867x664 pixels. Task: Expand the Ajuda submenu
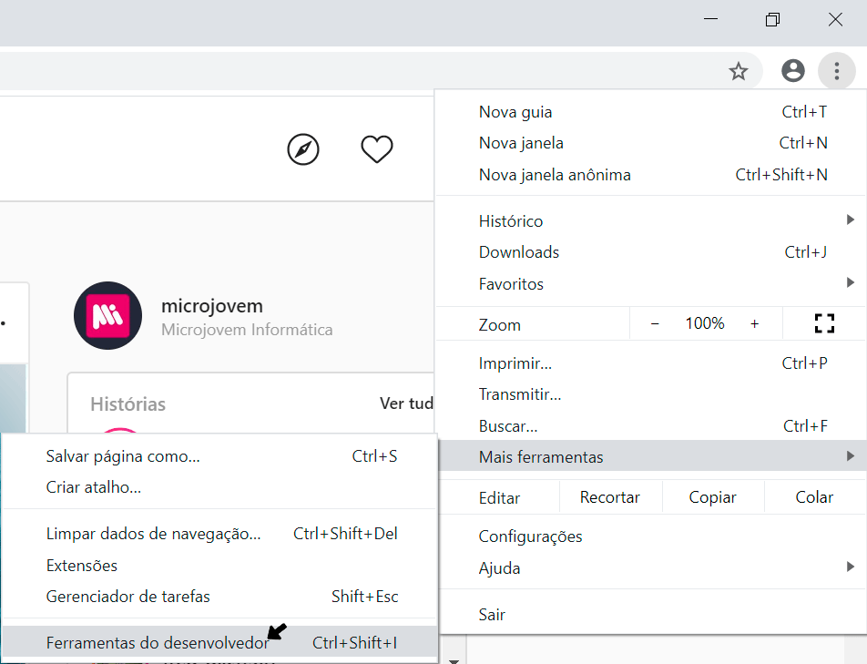pos(651,567)
